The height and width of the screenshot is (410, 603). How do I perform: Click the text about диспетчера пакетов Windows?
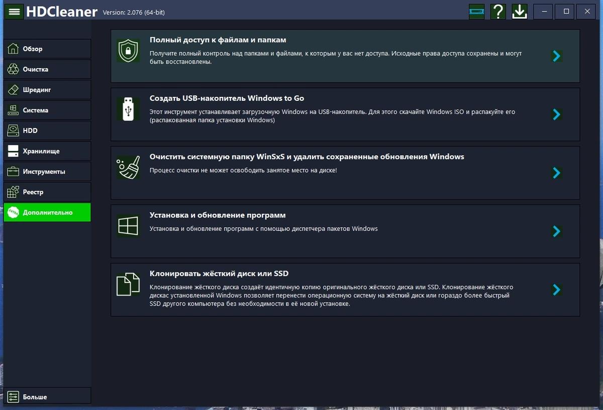coord(264,229)
